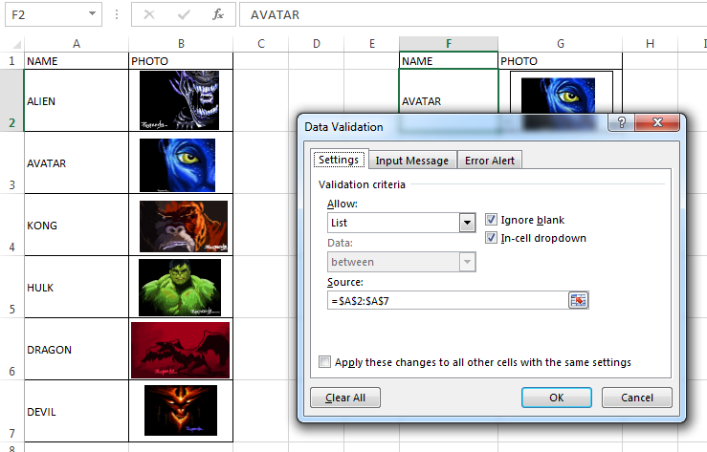Click the formula bar options dots icon
Image resolution: width=707 pixels, height=452 pixels.
[117, 15]
